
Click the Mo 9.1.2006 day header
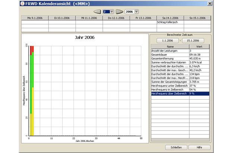(35, 18)
